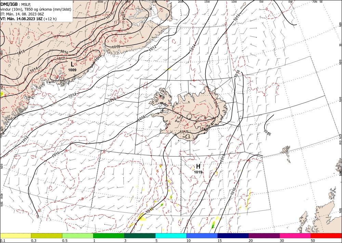Click the '50' legend scale value
Image resolution: width=342 pixels, height=243 pixels.
[x=313, y=241]
